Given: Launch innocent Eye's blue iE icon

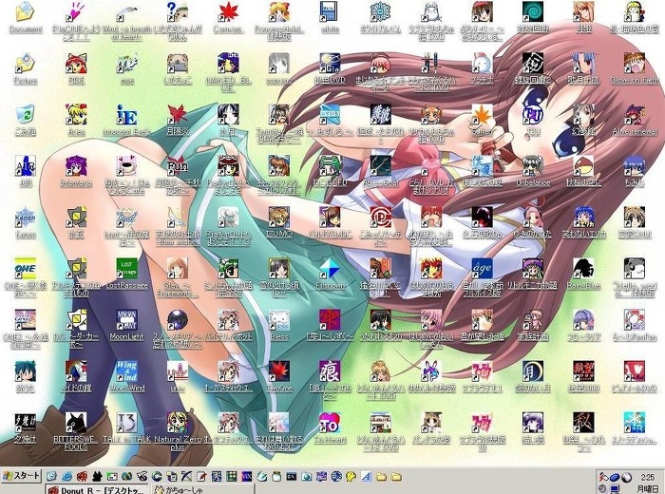Looking at the screenshot, I should coord(126,115).
